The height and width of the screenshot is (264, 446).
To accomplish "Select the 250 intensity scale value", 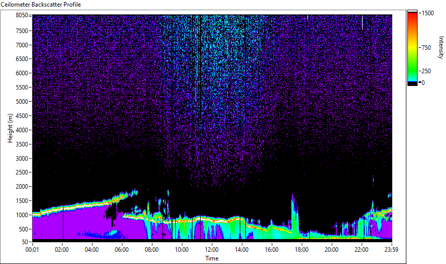I will pyautogui.click(x=426, y=71).
